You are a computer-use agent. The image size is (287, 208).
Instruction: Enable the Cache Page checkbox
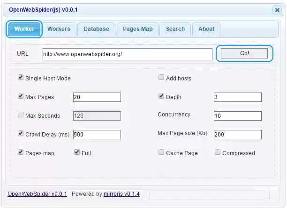tap(161, 152)
